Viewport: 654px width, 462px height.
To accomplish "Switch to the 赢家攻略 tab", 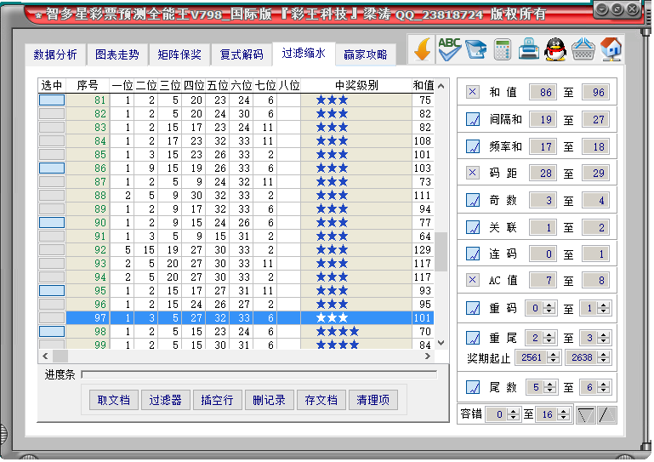I will tap(366, 54).
